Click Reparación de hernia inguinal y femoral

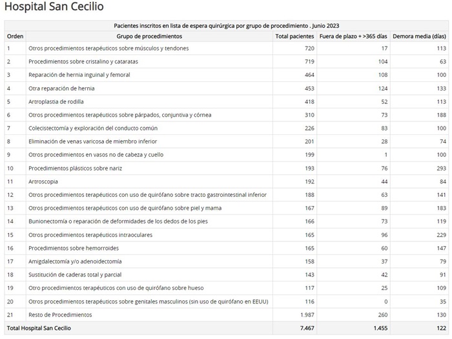79,75
